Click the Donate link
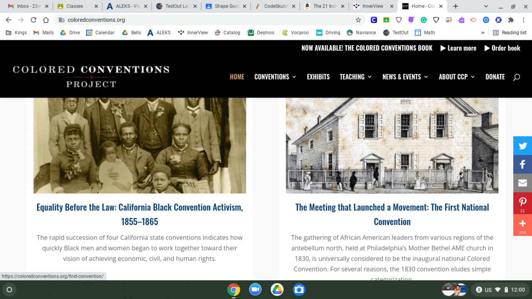The width and height of the screenshot is (532, 299). click(495, 77)
